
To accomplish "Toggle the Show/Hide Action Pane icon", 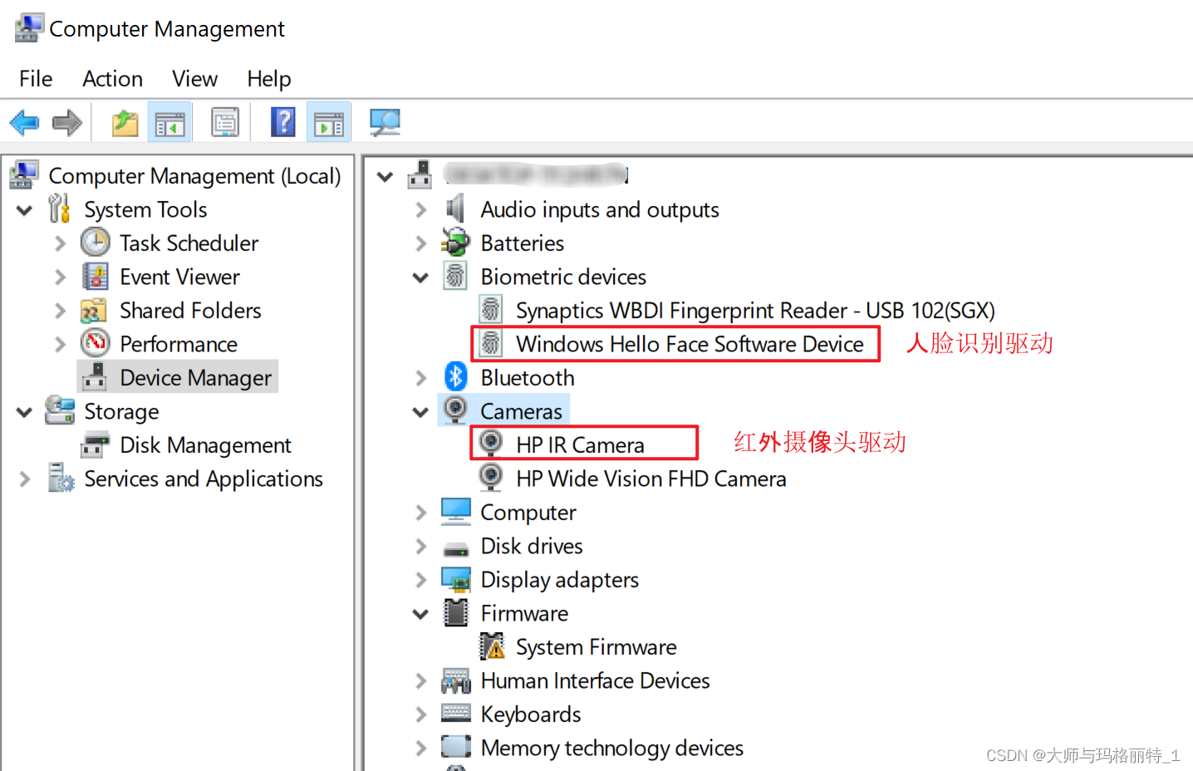I will pyautogui.click(x=328, y=123).
